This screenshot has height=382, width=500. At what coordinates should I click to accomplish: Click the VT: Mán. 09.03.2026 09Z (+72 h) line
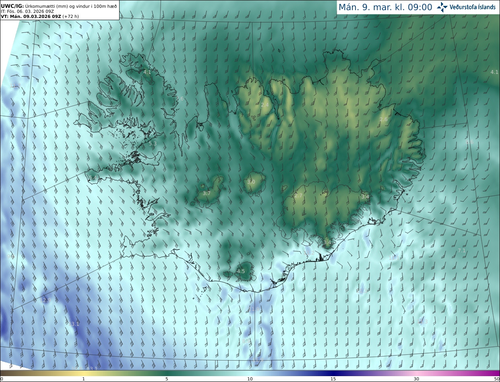pos(39,16)
